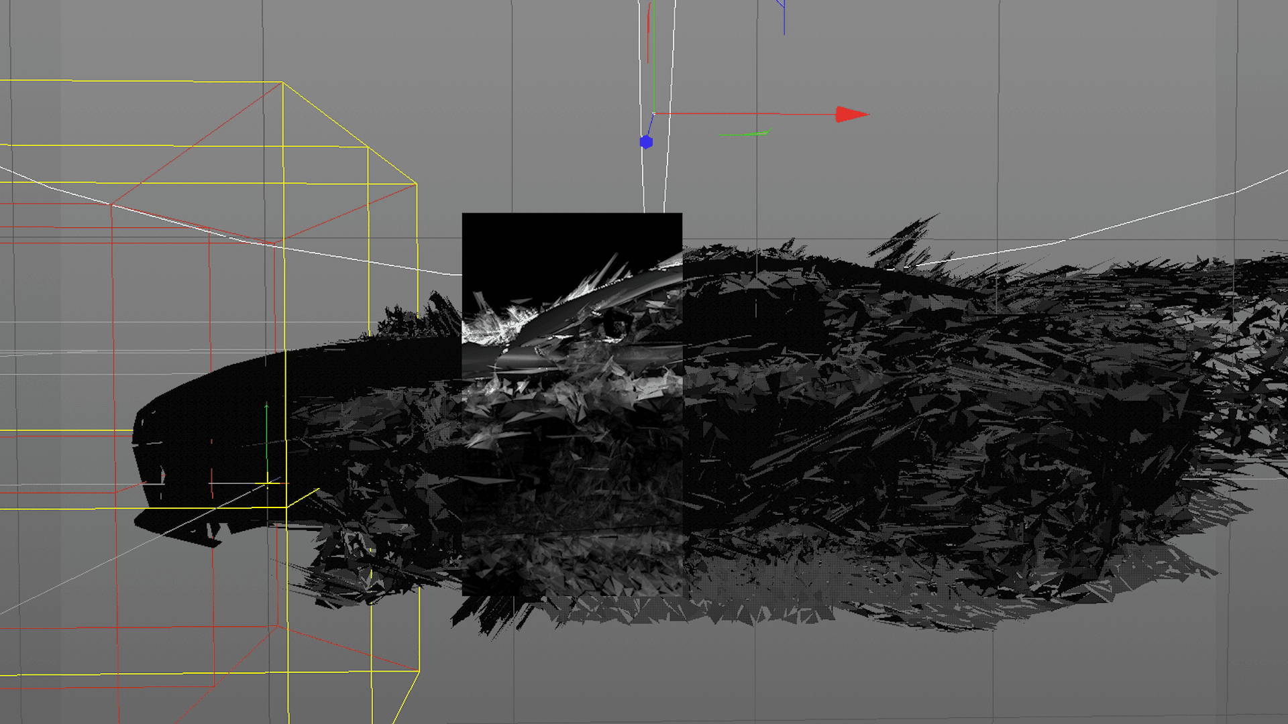Click top-left corner of render preview rectangle
Screen dimensions: 1288x724
tap(463, 215)
